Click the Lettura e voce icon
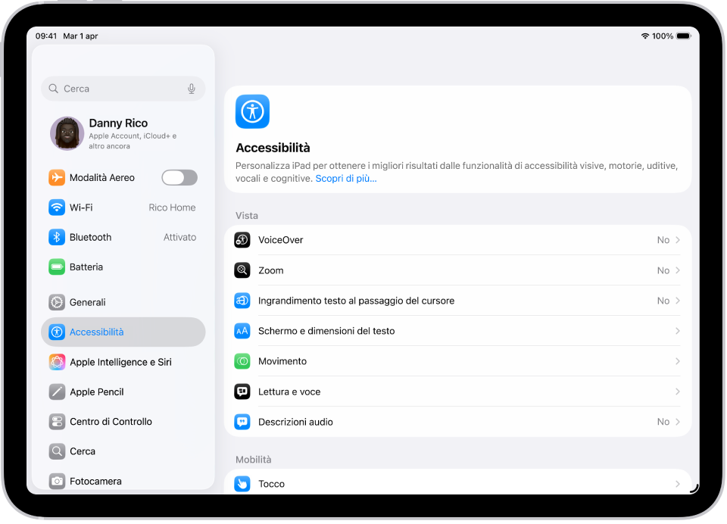This screenshot has height=524, width=727. pos(242,391)
